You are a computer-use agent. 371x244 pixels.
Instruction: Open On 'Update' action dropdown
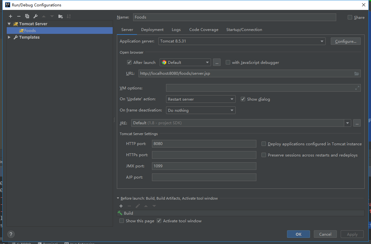(x=201, y=99)
